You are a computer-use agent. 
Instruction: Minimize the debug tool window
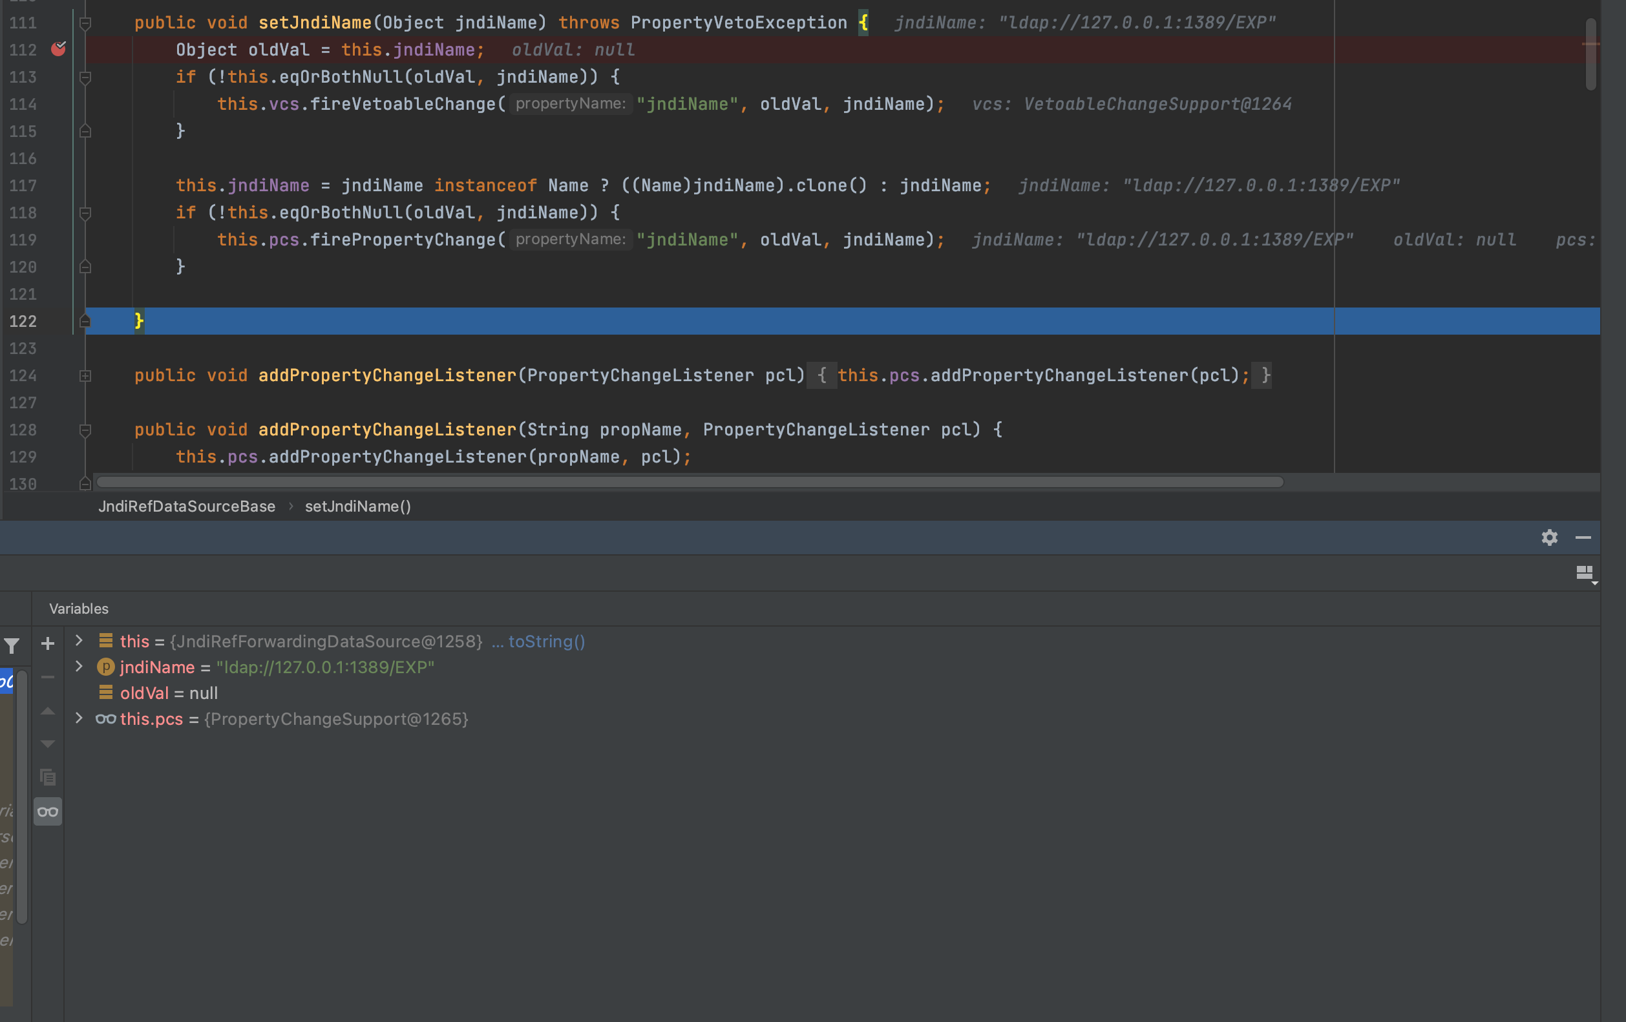point(1583,537)
